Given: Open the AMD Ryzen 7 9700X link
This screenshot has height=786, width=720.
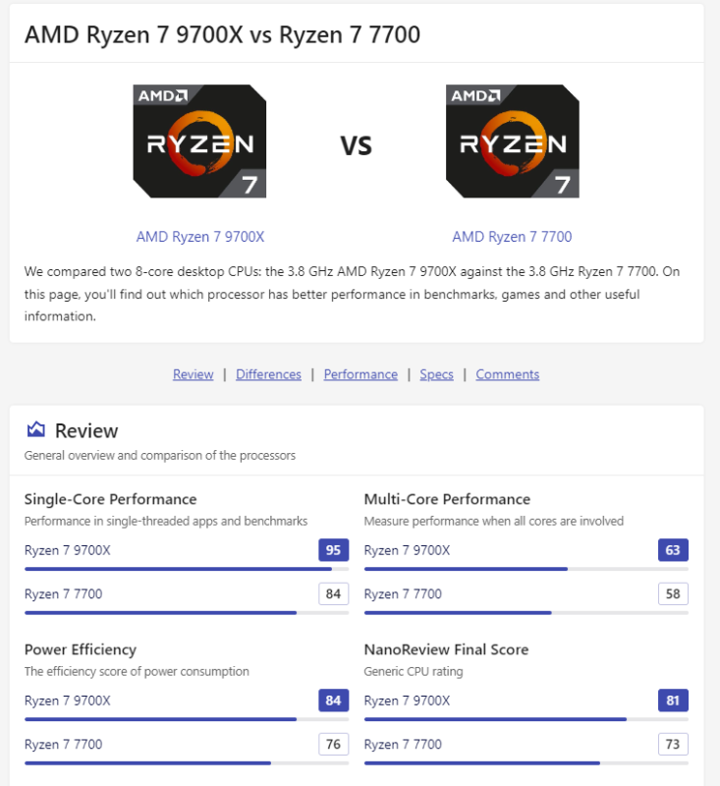Looking at the screenshot, I should coord(200,237).
